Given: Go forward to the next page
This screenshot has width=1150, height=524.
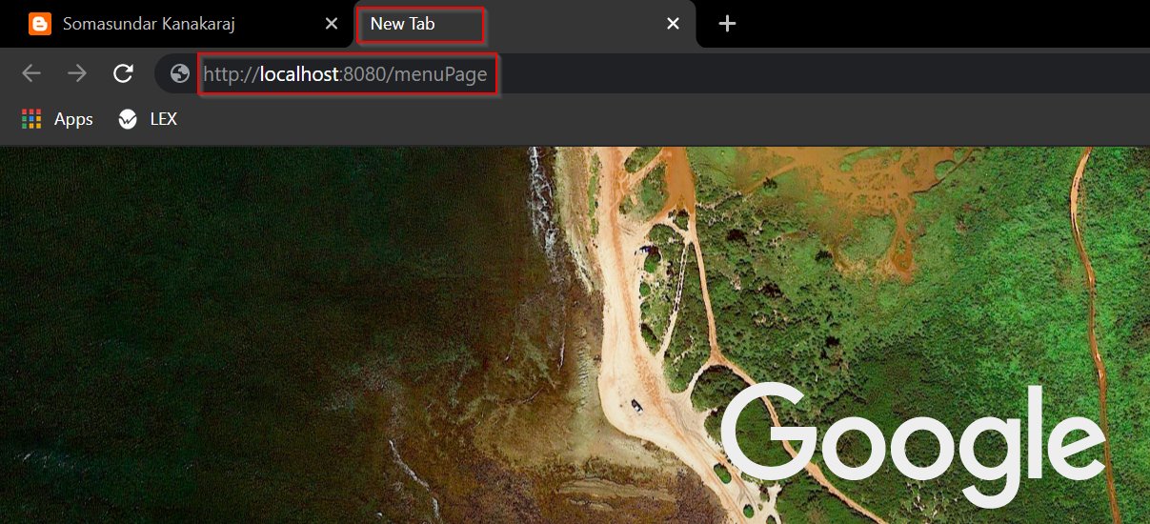Looking at the screenshot, I should tap(77, 73).
